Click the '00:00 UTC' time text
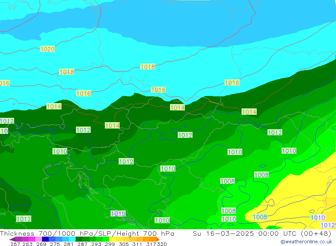 pyautogui.click(x=277, y=233)
